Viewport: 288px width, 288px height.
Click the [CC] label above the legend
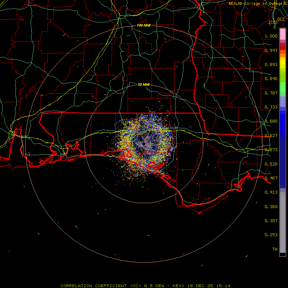point(273,22)
